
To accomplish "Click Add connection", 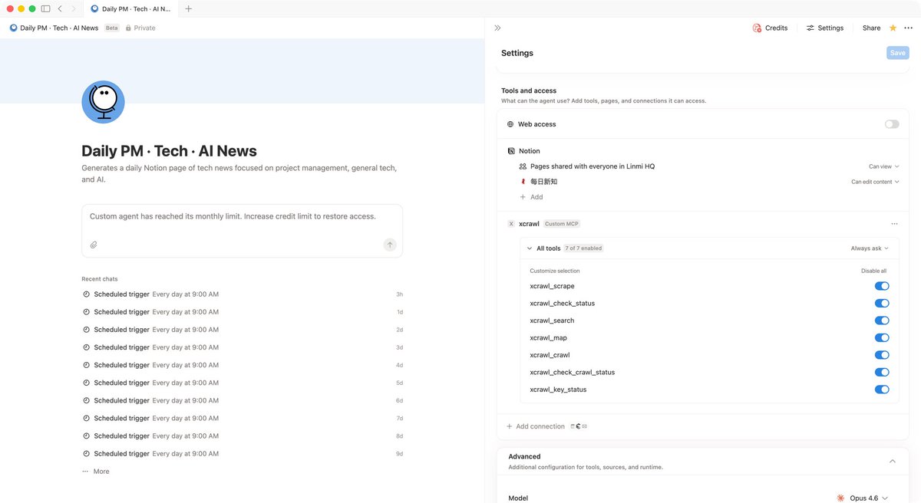I will point(535,426).
